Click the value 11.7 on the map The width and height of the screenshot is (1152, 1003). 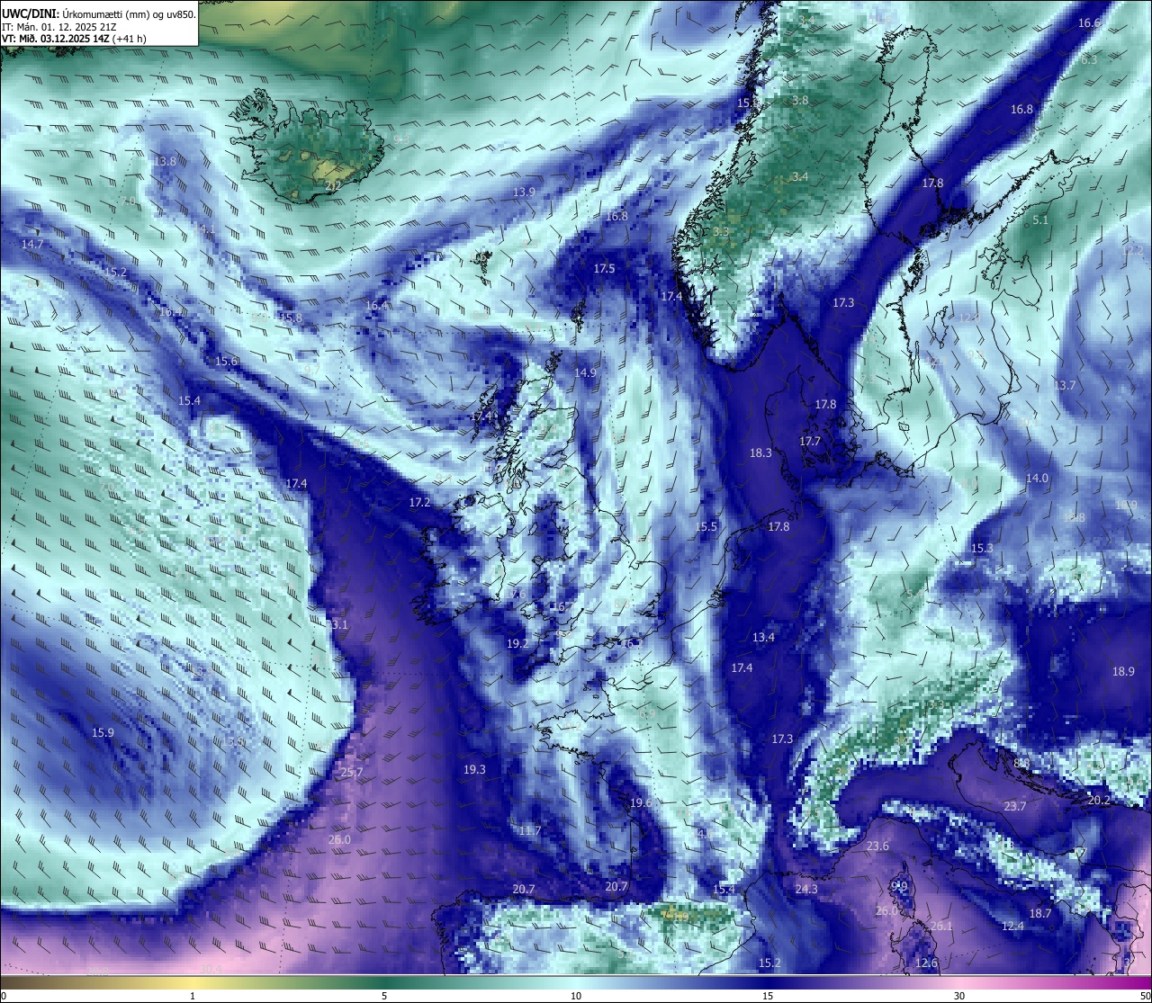pos(530,830)
